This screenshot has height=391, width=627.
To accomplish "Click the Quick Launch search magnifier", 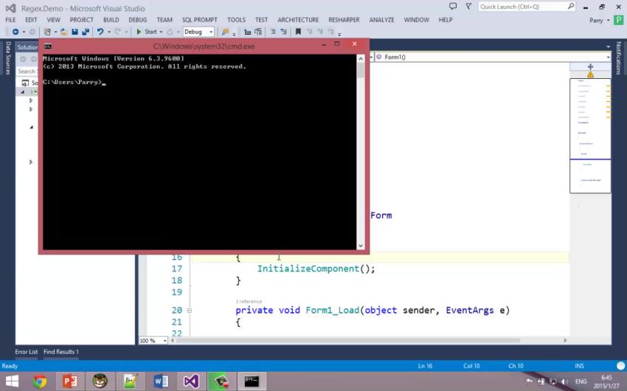I will pyautogui.click(x=571, y=7).
